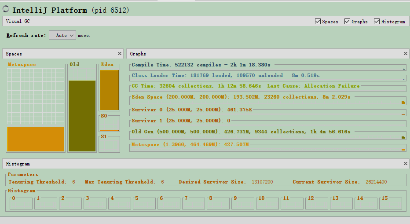Image resolution: width=410 pixels, height=224 pixels.
Task: Click the Histogram panel title
Action: coord(18,164)
